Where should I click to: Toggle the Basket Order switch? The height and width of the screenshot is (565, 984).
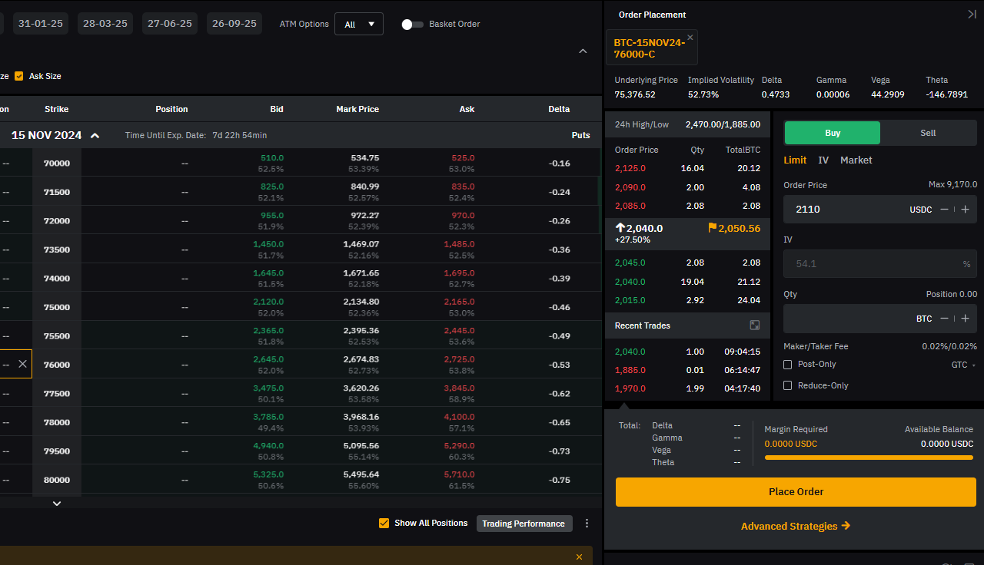tap(412, 24)
